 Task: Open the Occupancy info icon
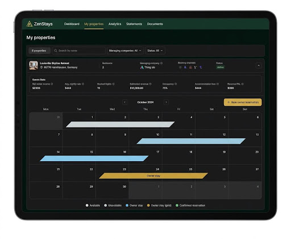(x=176, y=84)
